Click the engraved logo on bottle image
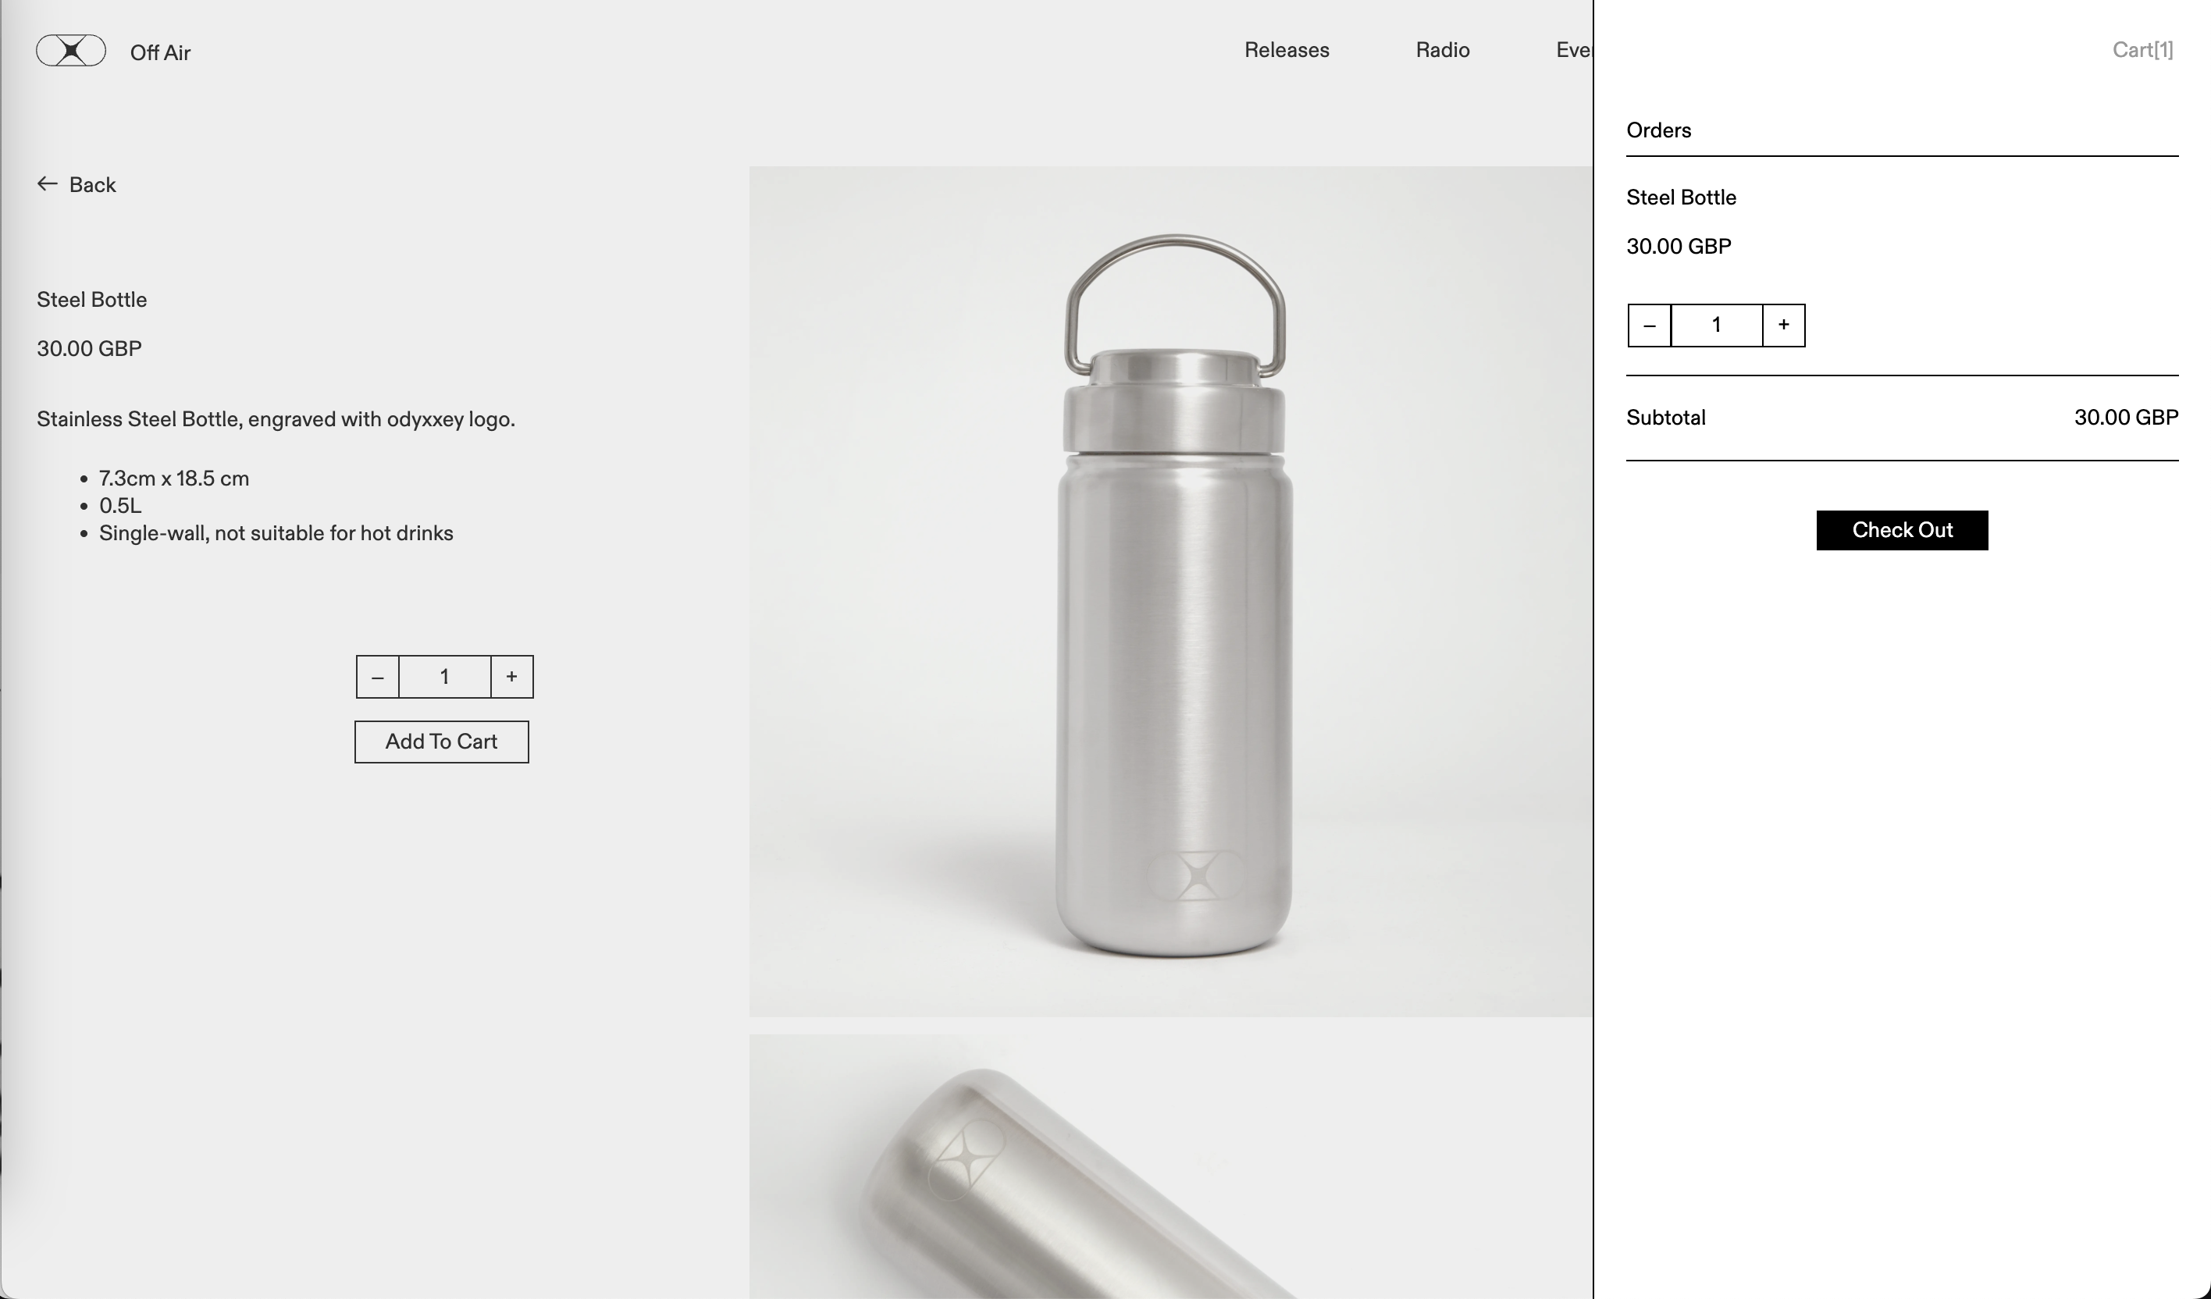Image resolution: width=2211 pixels, height=1299 pixels. tap(1197, 874)
